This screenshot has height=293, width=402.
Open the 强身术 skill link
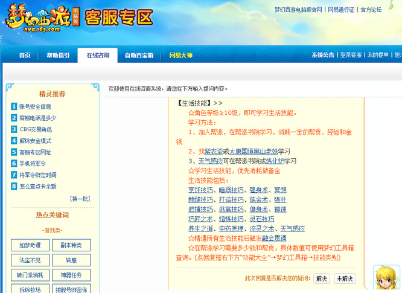(x=259, y=190)
